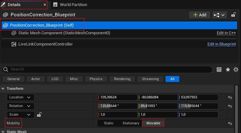Open the Scale type dropdown
Image resolution: width=241 pixels, height=133 pixels.
pyautogui.click(x=20, y=115)
